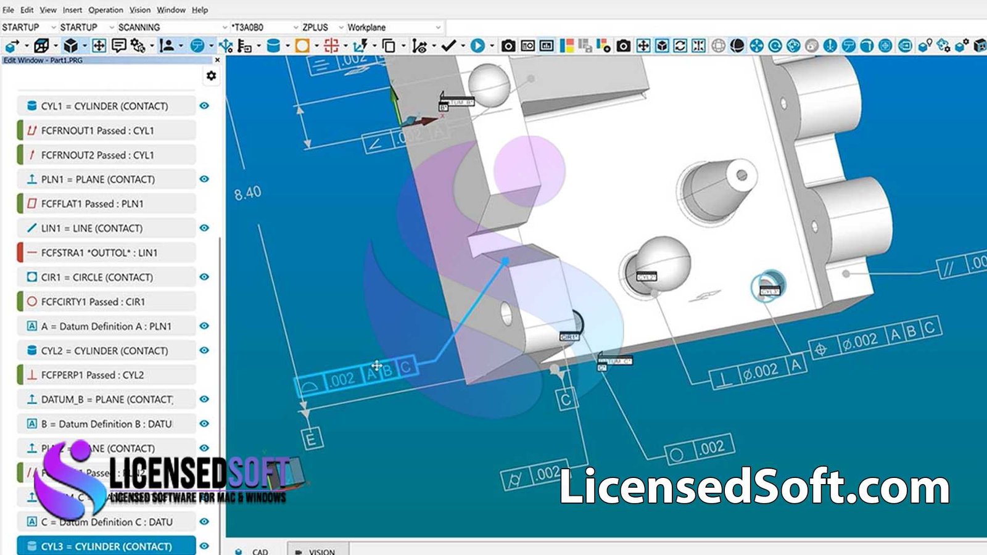Click the refresh arrows icon
Viewport: 987px width, 555px height.
(x=680, y=46)
